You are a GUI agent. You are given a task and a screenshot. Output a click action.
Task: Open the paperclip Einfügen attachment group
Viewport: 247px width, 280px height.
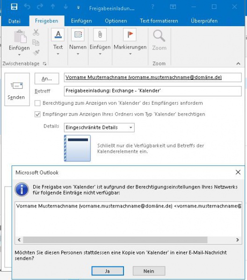click(x=100, y=42)
